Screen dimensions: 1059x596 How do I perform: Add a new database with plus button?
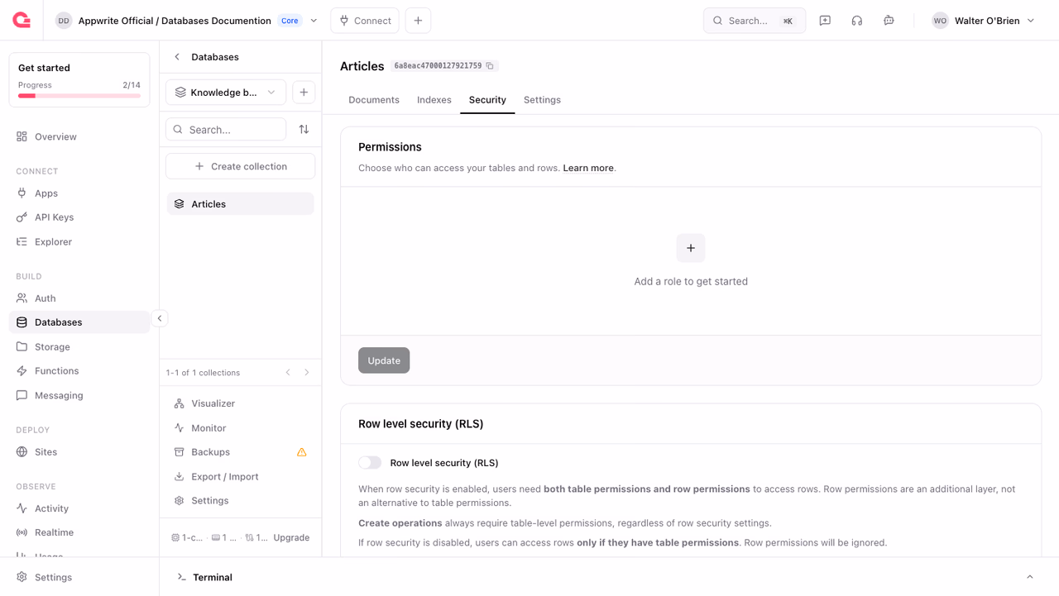coord(304,93)
